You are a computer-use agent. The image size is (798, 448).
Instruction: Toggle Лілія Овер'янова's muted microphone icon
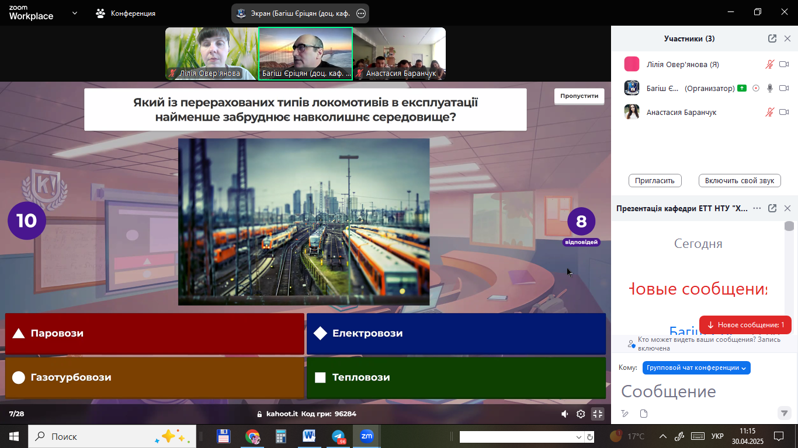pos(770,64)
